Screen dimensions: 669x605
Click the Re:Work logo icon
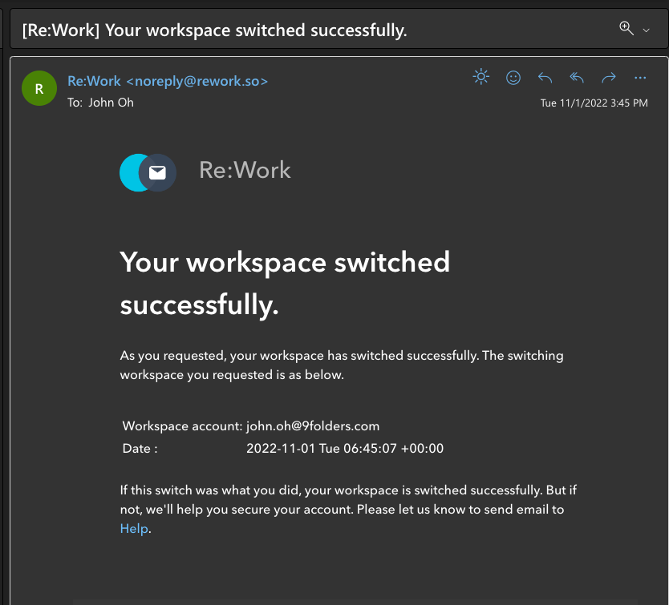pyautogui.click(x=148, y=172)
